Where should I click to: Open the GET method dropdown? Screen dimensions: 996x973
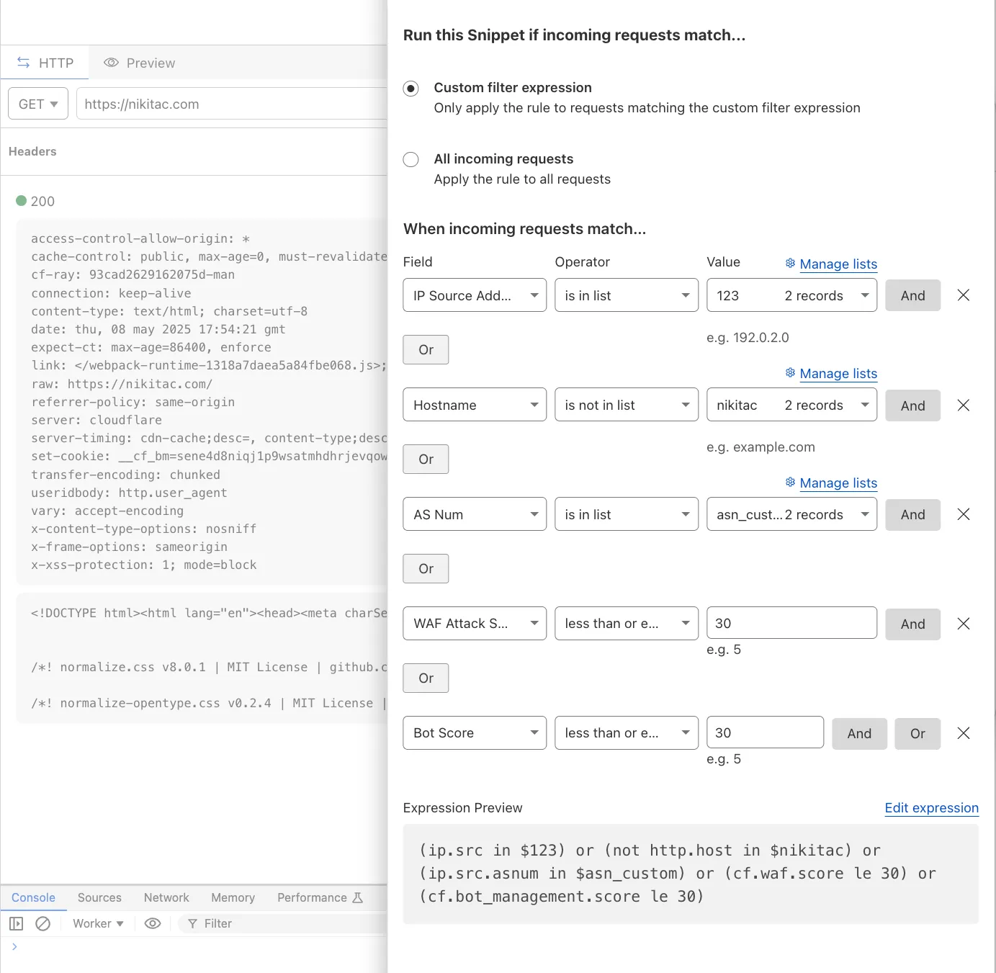click(x=37, y=103)
